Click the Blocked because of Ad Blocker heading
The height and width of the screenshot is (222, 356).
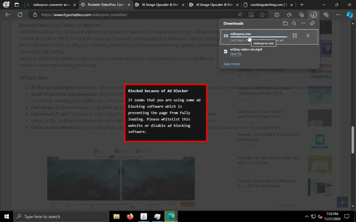click(158, 91)
